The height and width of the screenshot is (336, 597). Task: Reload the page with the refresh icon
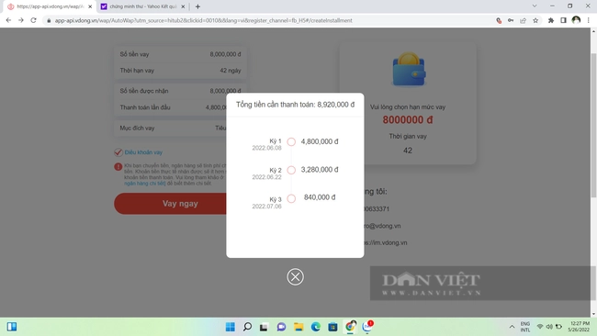33,20
